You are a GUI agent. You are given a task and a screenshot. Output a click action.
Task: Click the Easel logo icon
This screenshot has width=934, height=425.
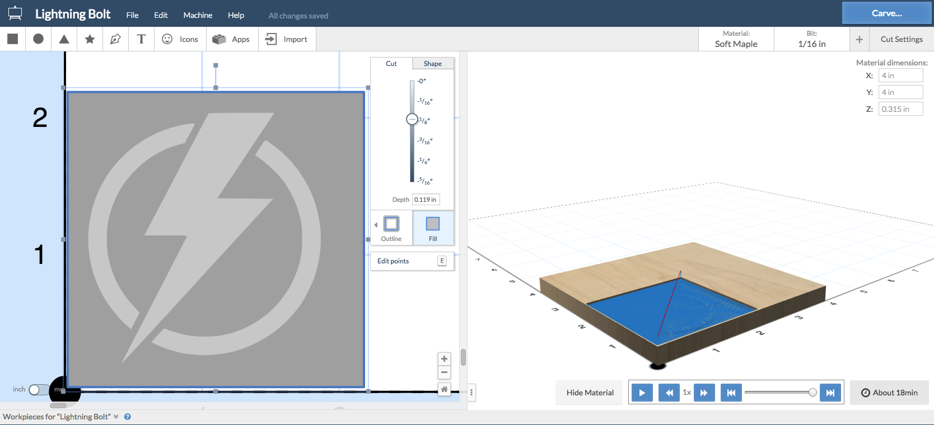coord(15,13)
